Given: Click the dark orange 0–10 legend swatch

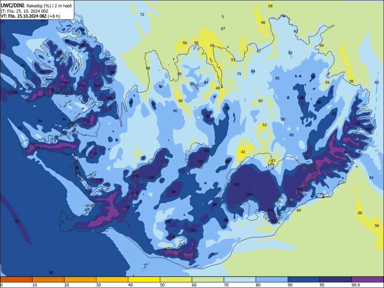Looking at the screenshot, I should pos(16,280).
